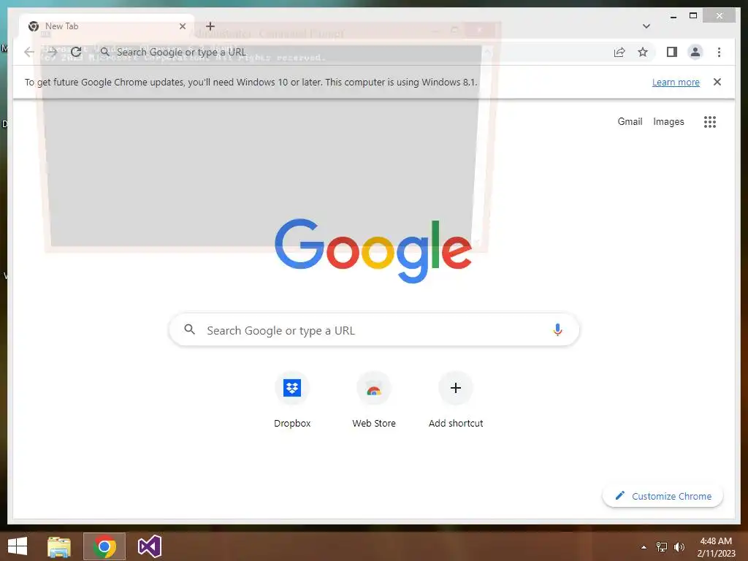Open Google Images link
Viewport: 748px width, 561px height.
pos(668,122)
